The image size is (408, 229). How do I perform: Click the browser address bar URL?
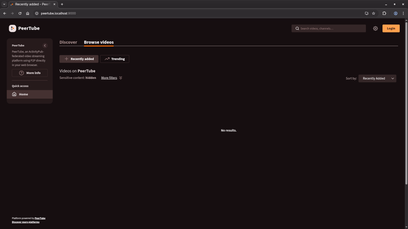[x=58, y=13]
